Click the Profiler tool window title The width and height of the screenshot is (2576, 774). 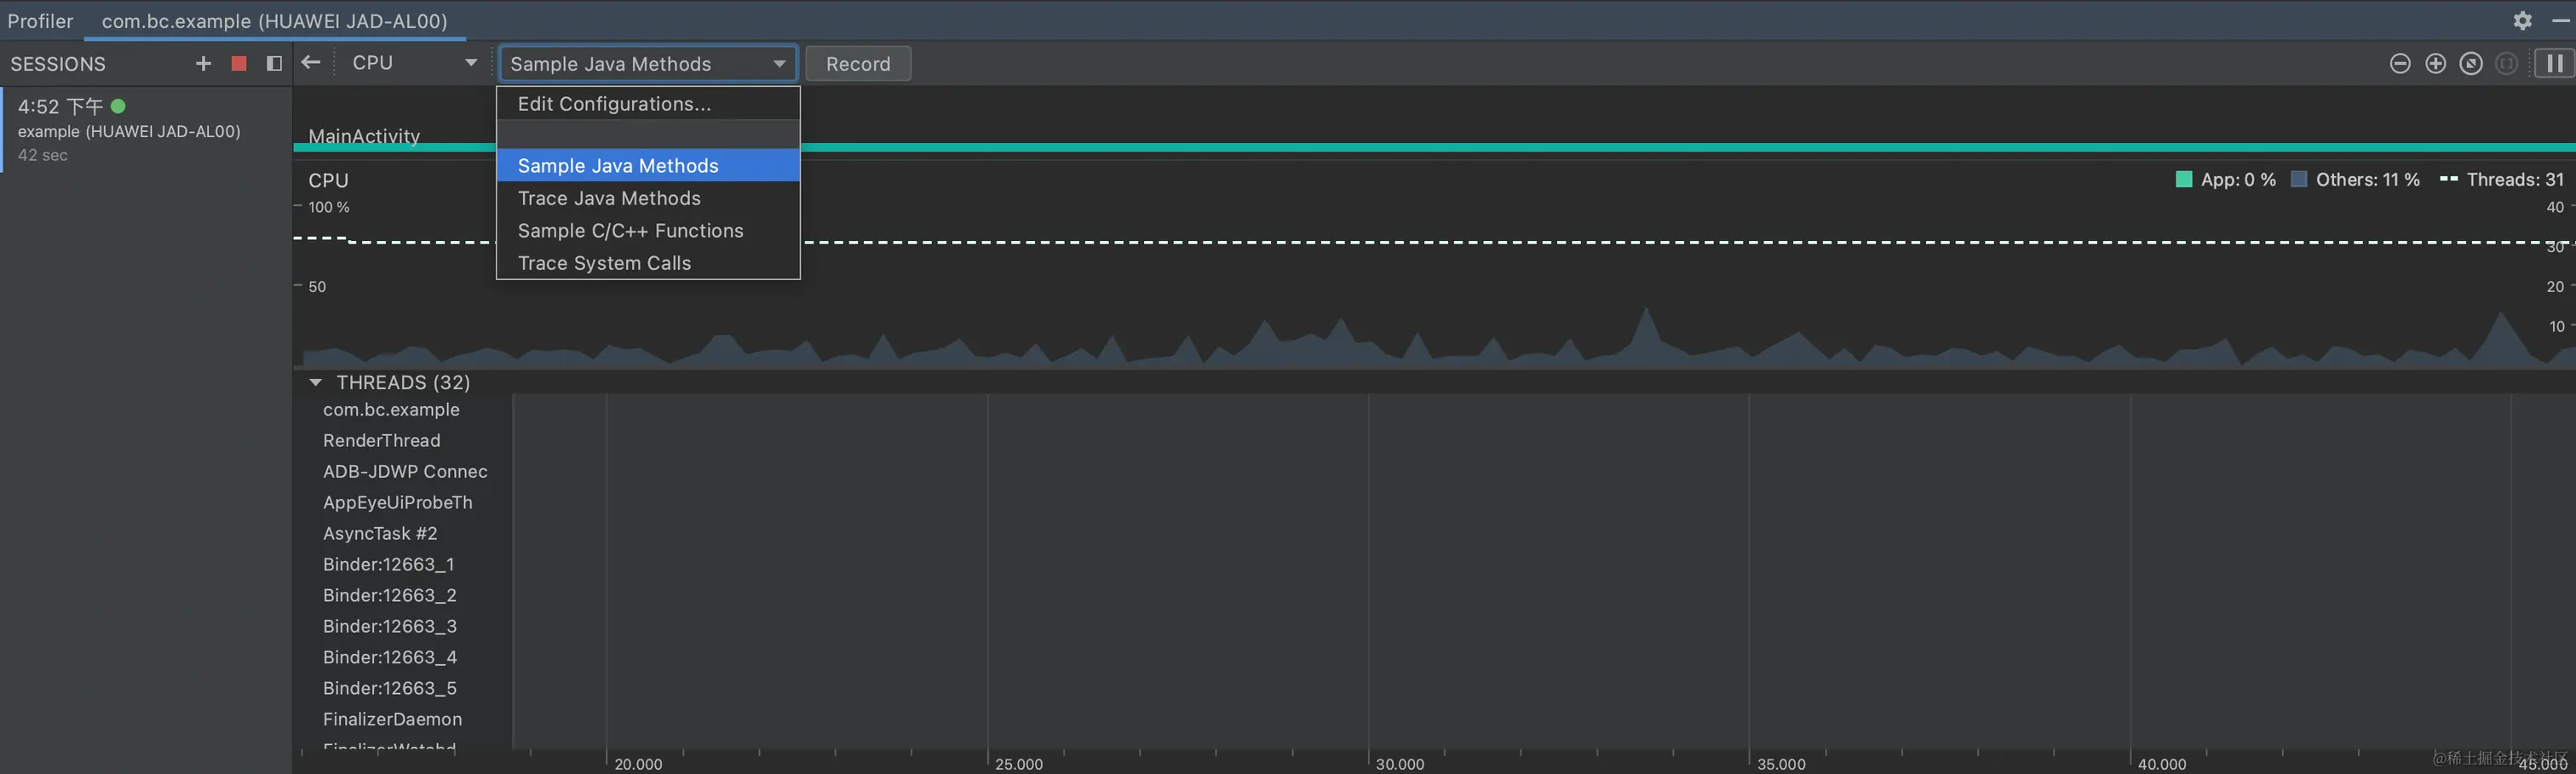(x=41, y=21)
